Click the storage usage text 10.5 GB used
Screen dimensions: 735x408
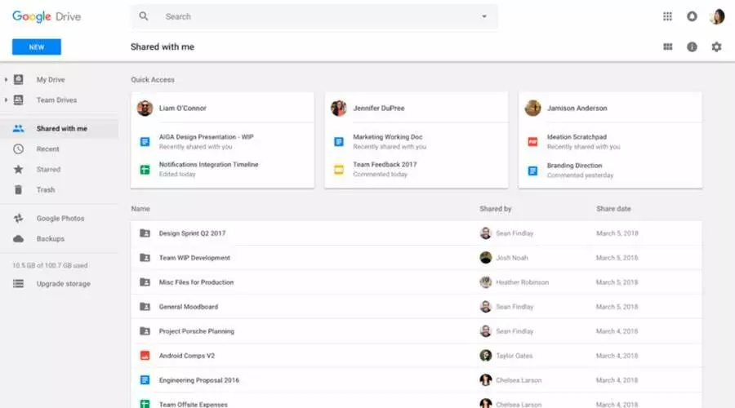pos(50,265)
